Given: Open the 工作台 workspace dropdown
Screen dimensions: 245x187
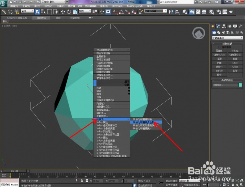Looking at the screenshot, I should 55,2.
